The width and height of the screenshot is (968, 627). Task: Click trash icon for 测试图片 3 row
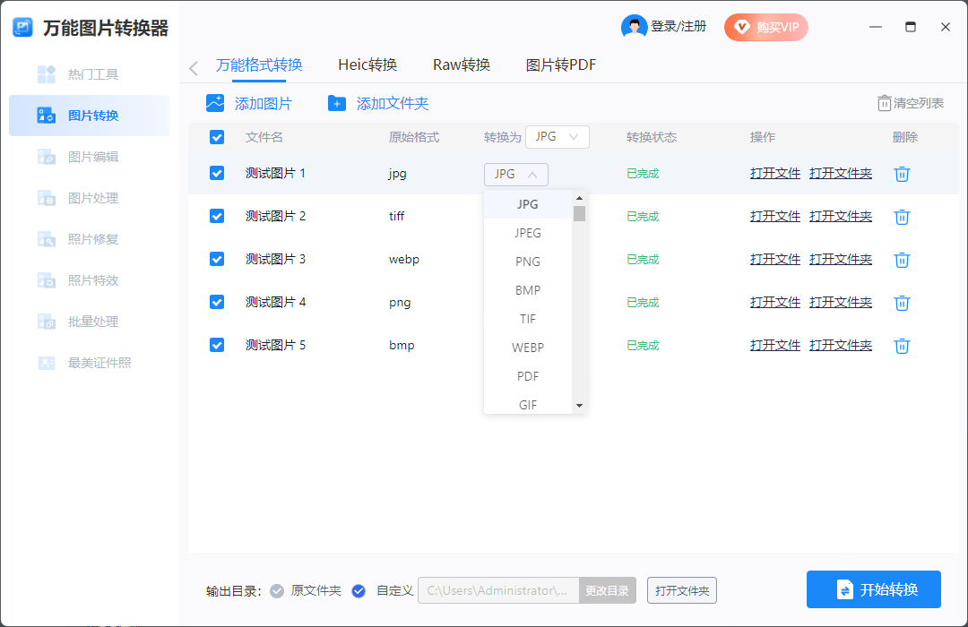(903, 260)
